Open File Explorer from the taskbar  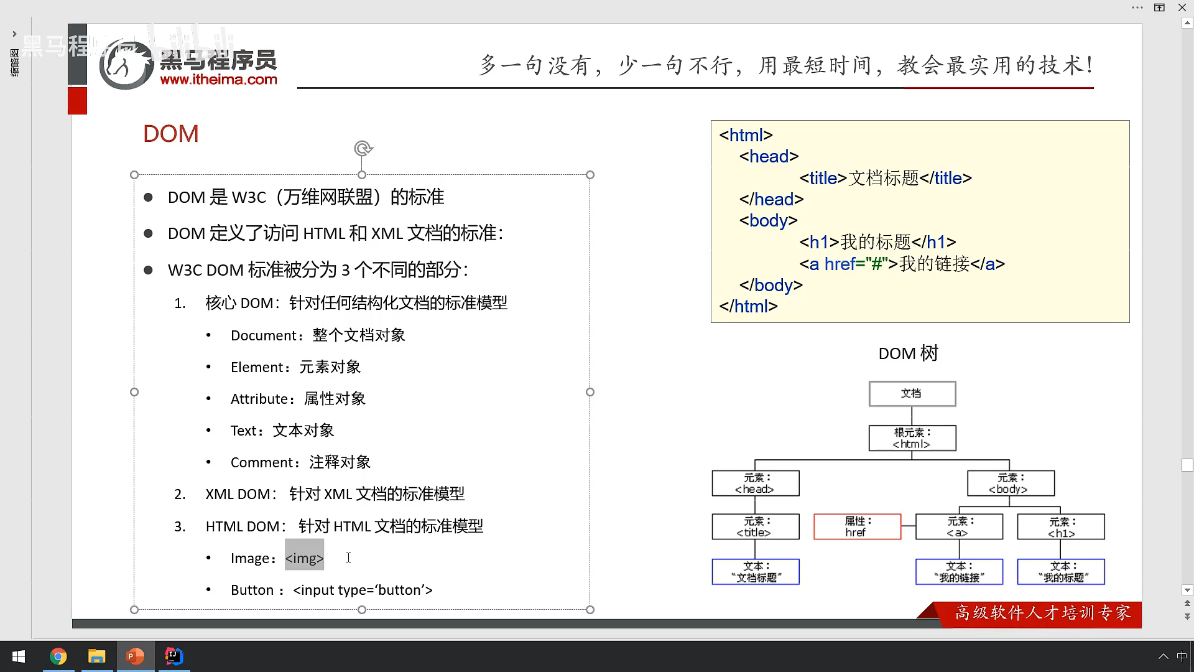click(96, 656)
